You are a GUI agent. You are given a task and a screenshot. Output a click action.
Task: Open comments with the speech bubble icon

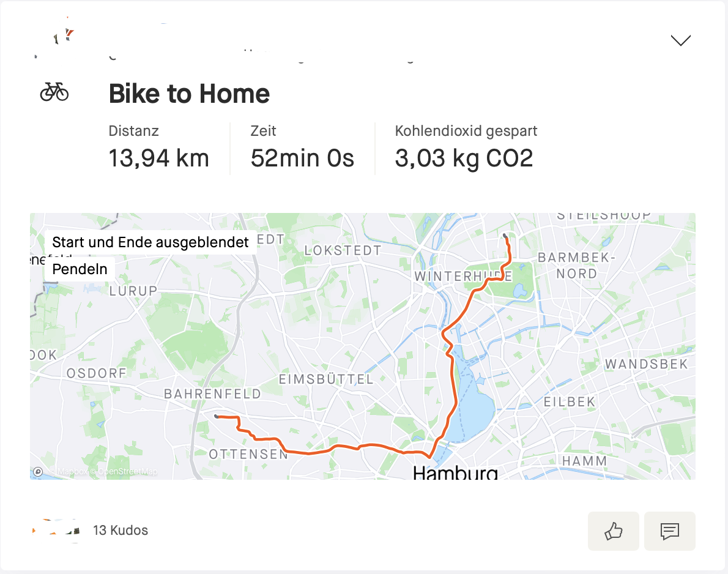pos(670,531)
